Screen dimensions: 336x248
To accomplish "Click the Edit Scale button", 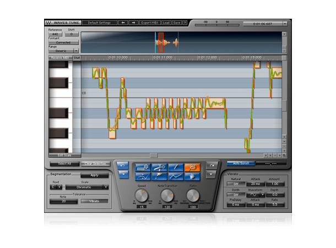I will (x=64, y=155).
